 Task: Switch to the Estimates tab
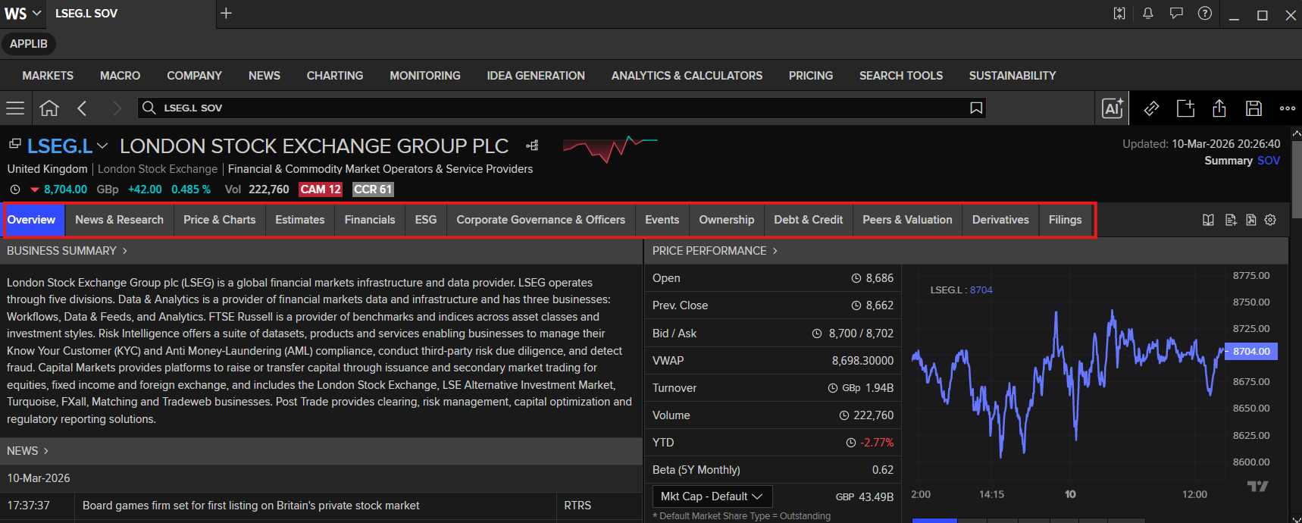[x=300, y=220]
